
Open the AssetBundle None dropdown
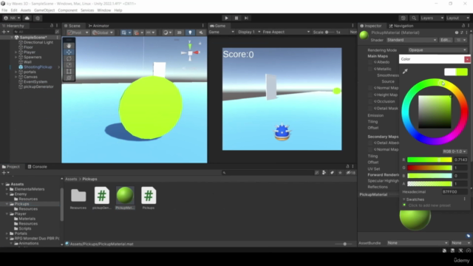pos(418,243)
